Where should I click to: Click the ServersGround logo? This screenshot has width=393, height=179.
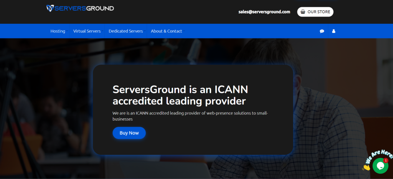tap(80, 8)
